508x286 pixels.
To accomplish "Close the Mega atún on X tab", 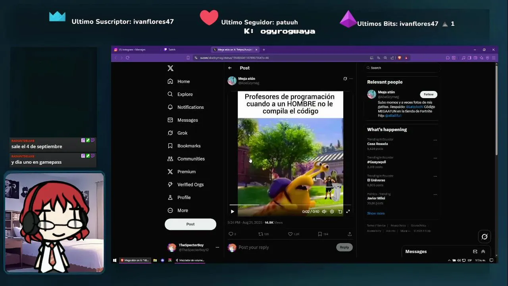I will 256,50.
